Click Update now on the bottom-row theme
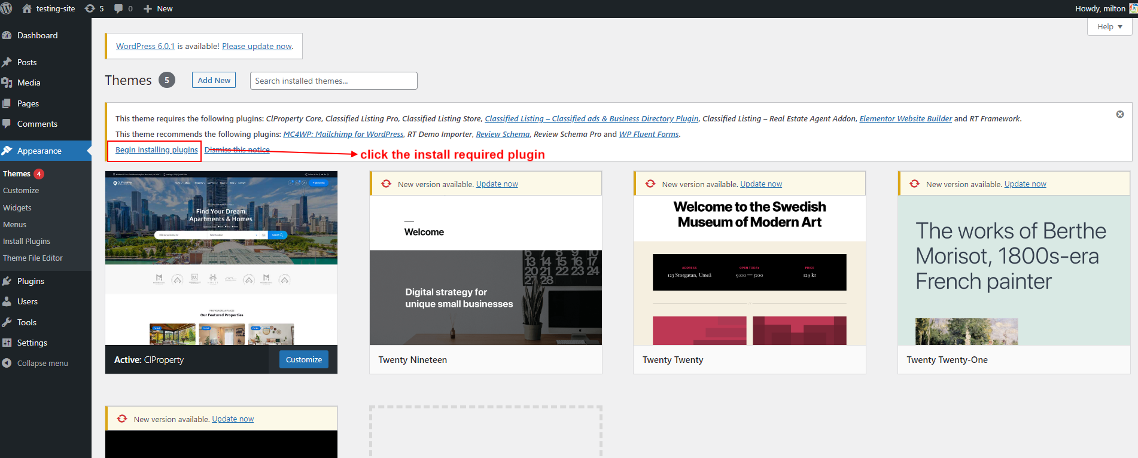Viewport: 1138px width, 458px height. point(233,419)
